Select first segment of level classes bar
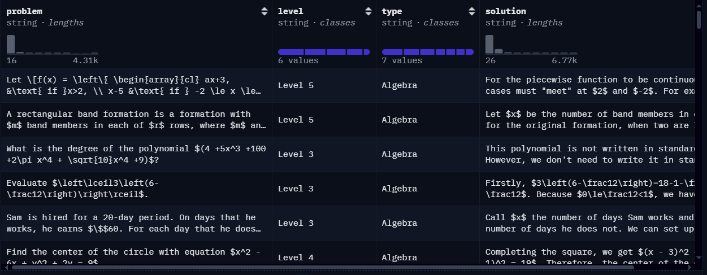 coord(290,52)
